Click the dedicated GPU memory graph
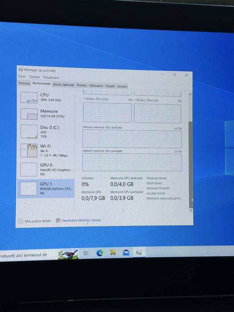 coord(132,139)
